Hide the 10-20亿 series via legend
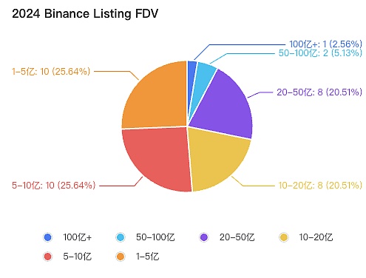Viewport: 366px width, 278px height. point(306,237)
